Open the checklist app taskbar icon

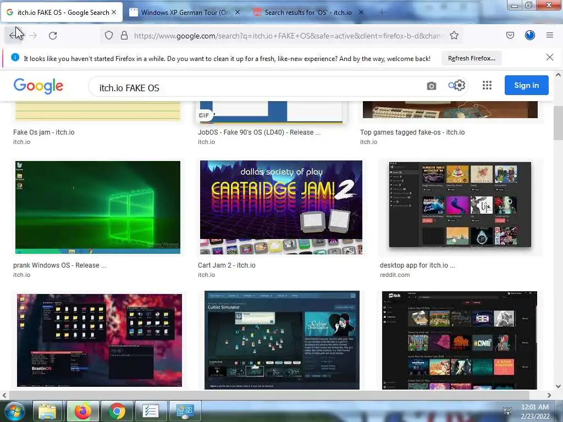coord(151,411)
